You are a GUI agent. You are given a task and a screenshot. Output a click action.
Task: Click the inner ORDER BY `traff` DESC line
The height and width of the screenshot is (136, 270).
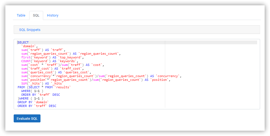click(41, 95)
